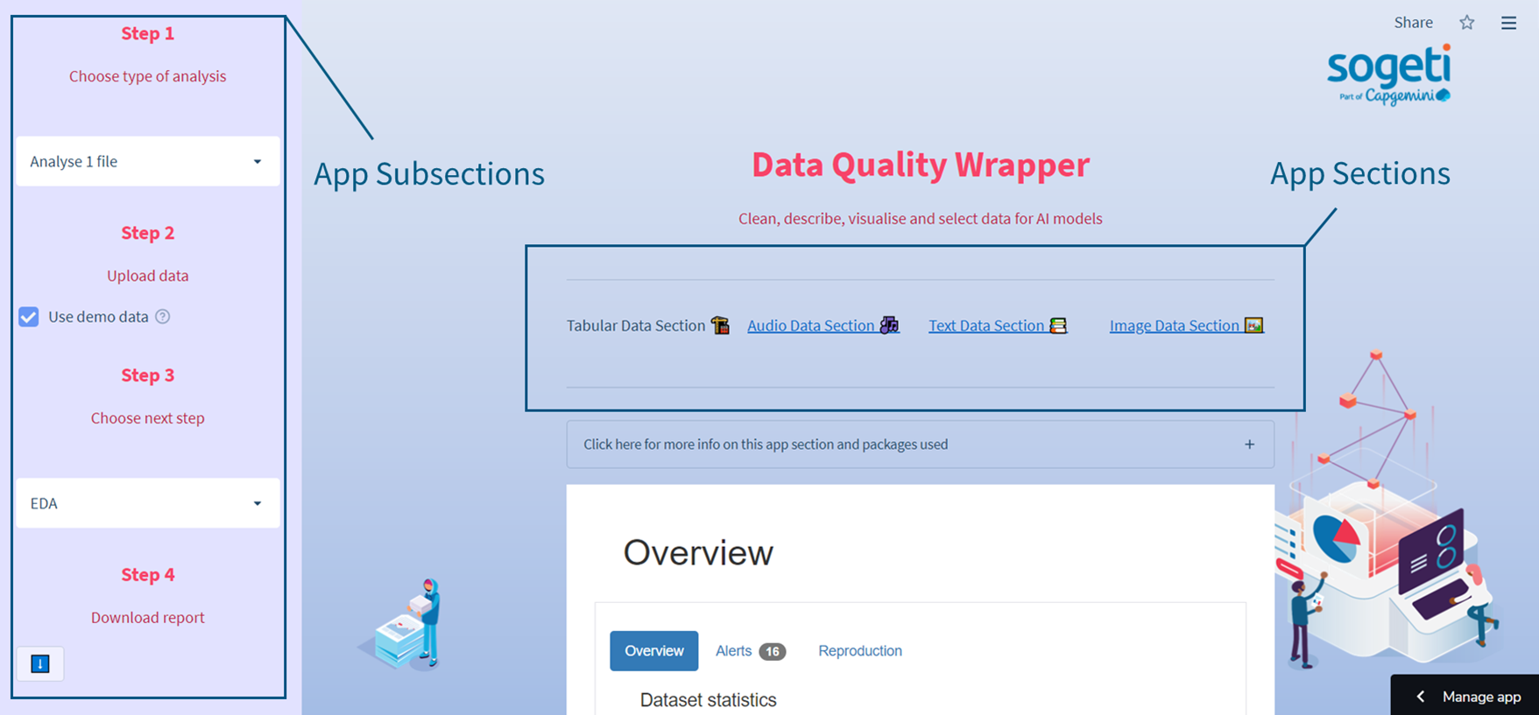Select the Overview tab
This screenshot has height=715, width=1539.
pyautogui.click(x=653, y=651)
